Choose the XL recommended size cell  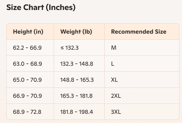pyautogui.click(x=114, y=80)
